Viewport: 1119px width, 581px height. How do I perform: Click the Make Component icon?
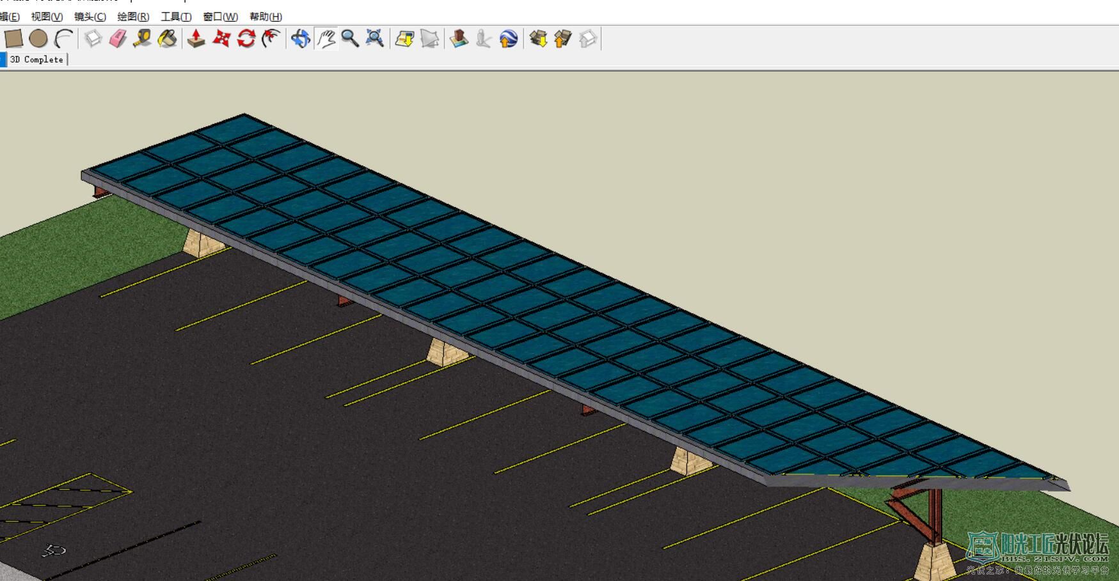[93, 39]
